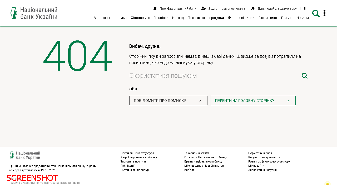Open the three-dot more menu in header
Viewport: 337px width, 189px height.
point(324,13)
